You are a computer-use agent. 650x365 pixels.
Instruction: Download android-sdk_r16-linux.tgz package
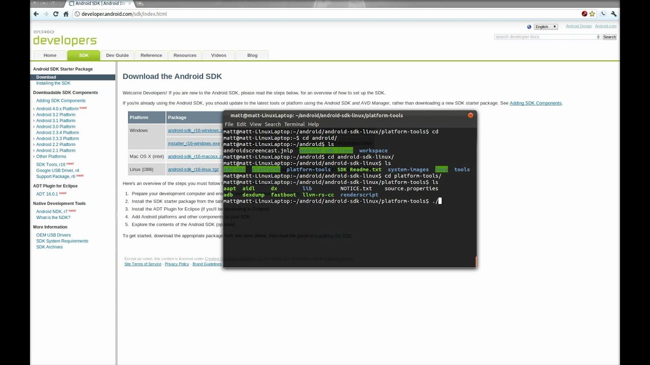193,170
